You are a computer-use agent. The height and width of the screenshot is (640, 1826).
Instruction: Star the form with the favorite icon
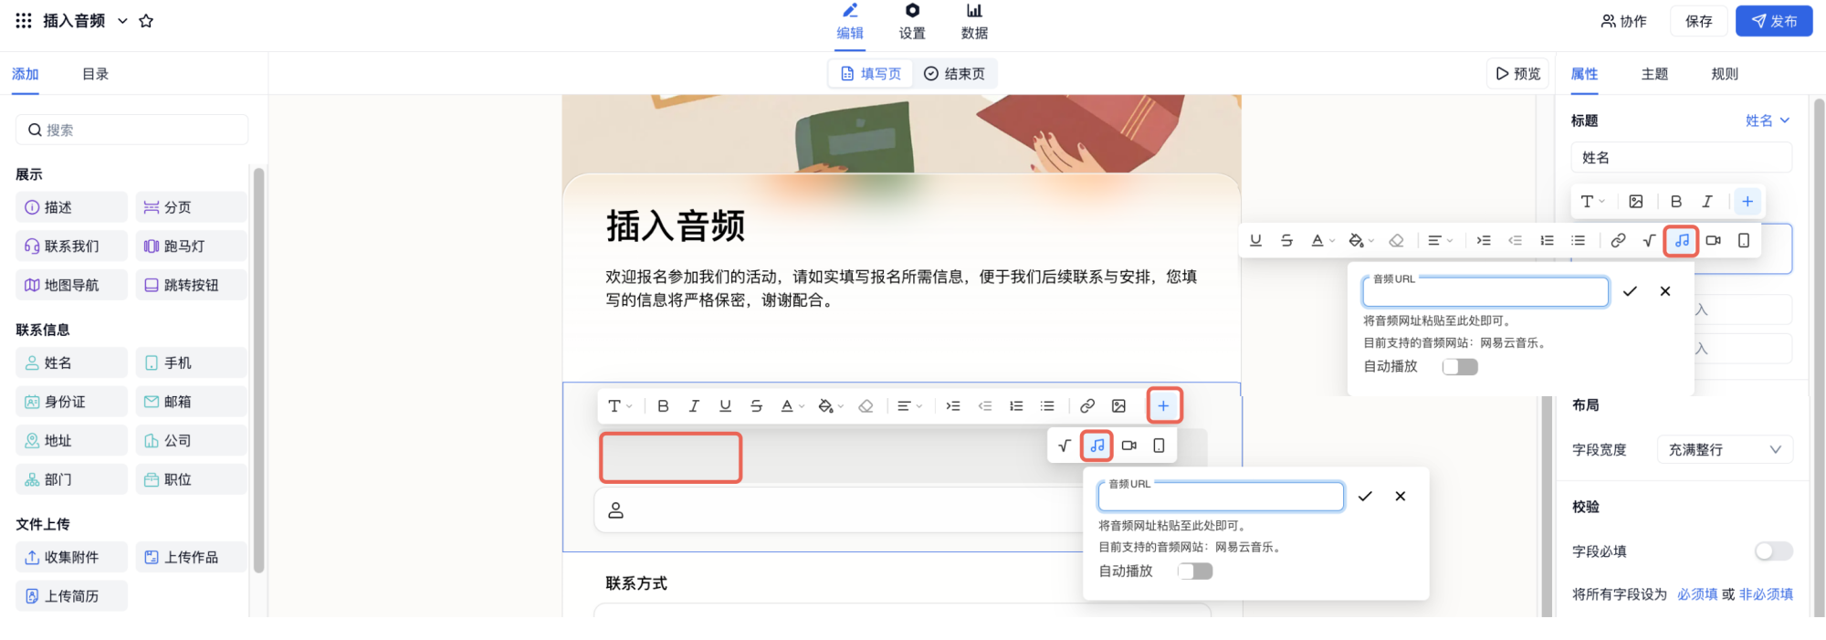click(146, 21)
